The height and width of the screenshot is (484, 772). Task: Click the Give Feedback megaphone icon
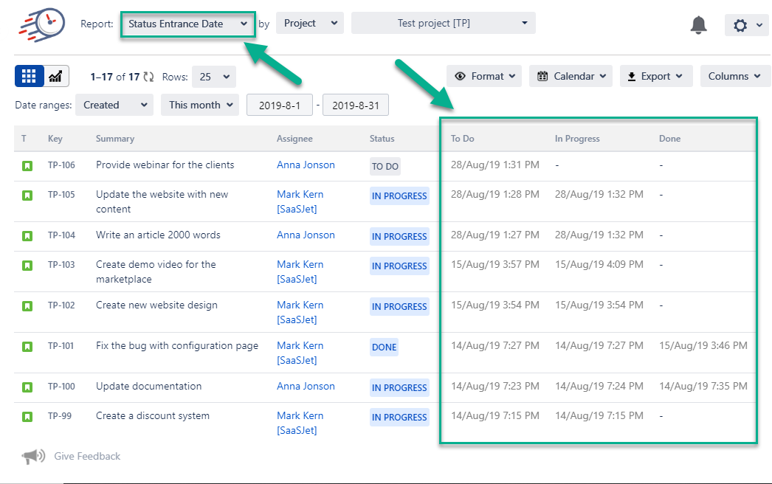(32, 456)
